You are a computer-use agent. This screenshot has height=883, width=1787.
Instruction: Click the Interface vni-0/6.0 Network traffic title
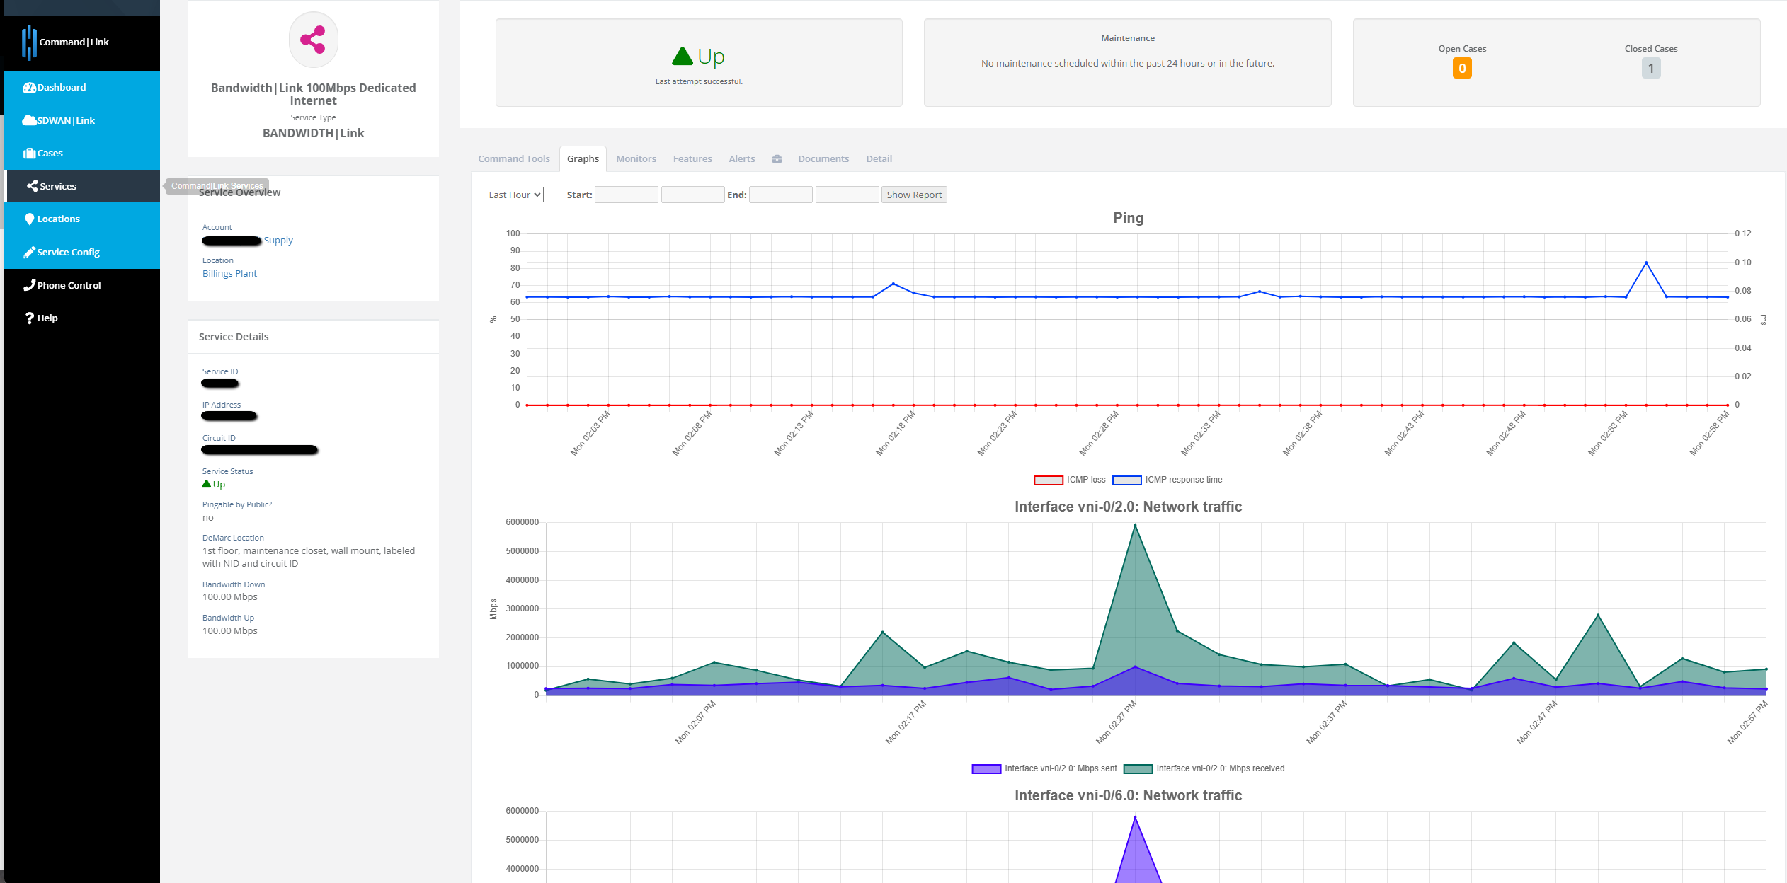(1128, 795)
